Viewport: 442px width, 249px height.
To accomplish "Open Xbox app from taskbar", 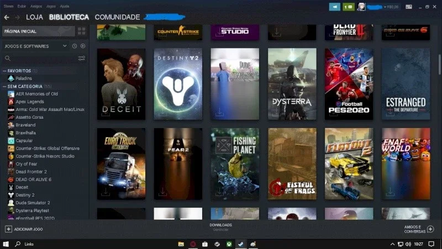I will 229,244.
